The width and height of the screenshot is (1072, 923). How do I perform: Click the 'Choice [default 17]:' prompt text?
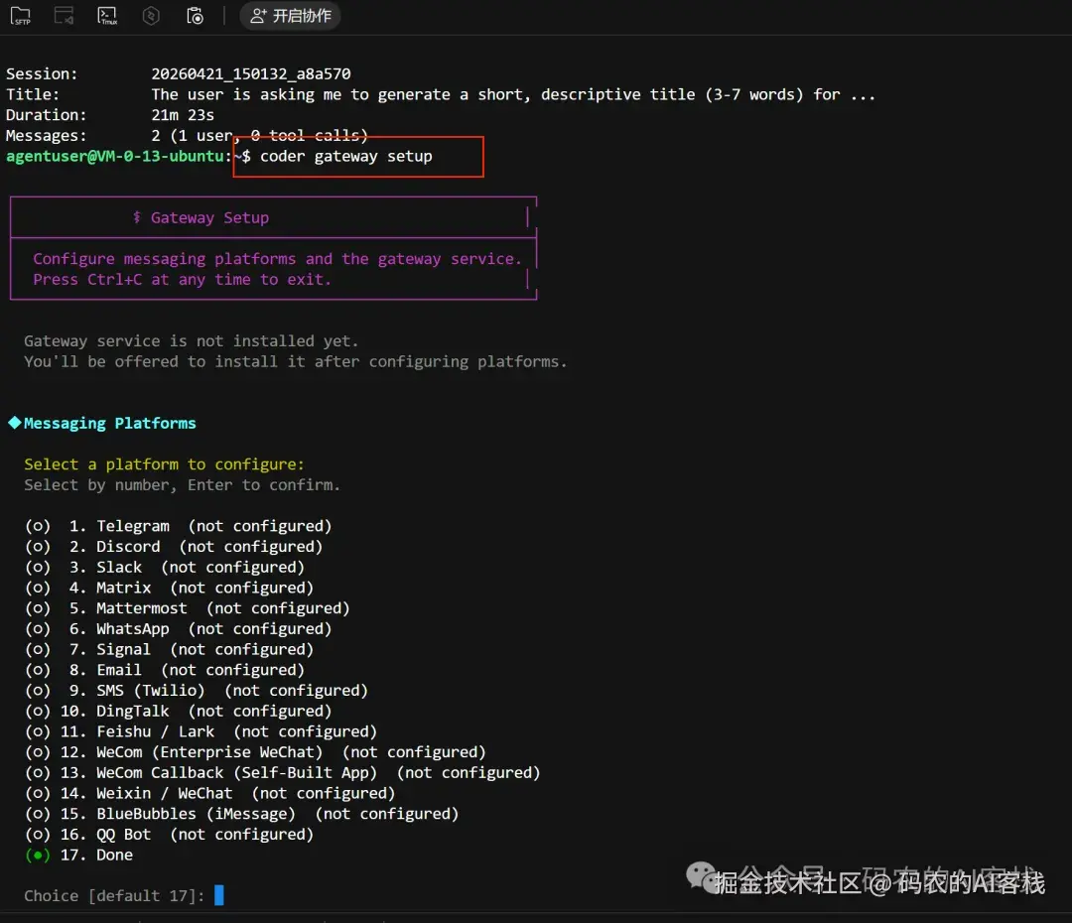[x=114, y=895]
